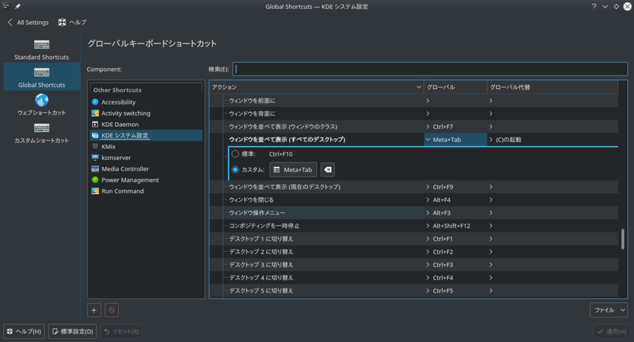
Task: Open the window menu icon in title bar
Action: click(6, 6)
